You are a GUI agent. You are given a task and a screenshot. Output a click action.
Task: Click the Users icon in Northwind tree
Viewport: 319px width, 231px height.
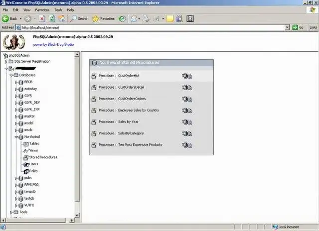tap(26, 165)
